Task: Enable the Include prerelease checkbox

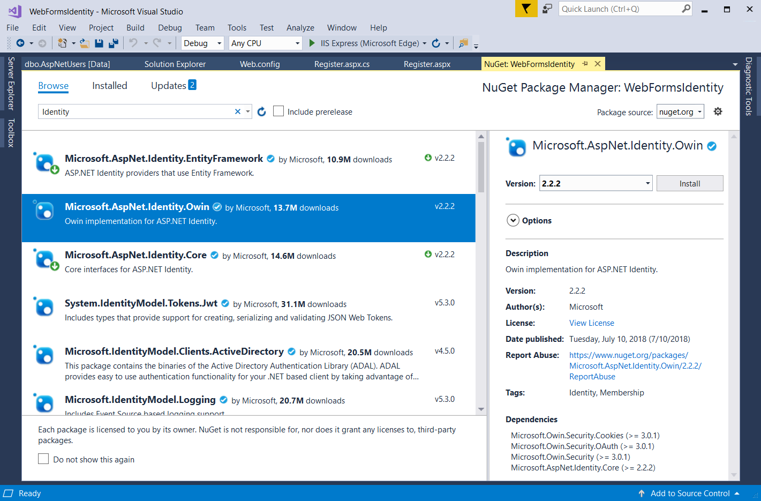Action: pos(278,111)
